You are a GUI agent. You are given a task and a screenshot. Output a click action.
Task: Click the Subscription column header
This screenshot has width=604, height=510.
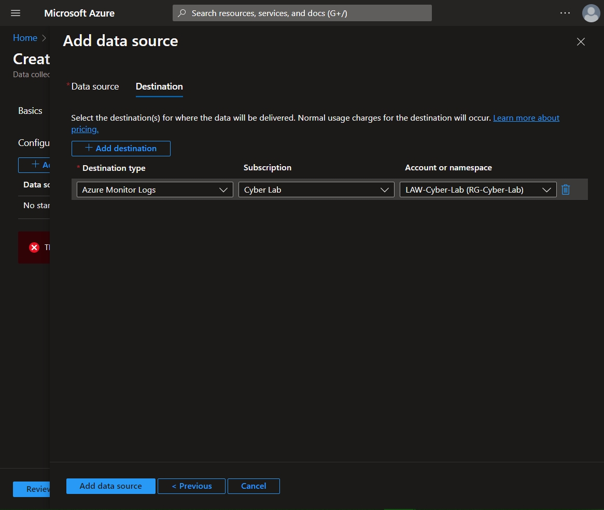[268, 168]
